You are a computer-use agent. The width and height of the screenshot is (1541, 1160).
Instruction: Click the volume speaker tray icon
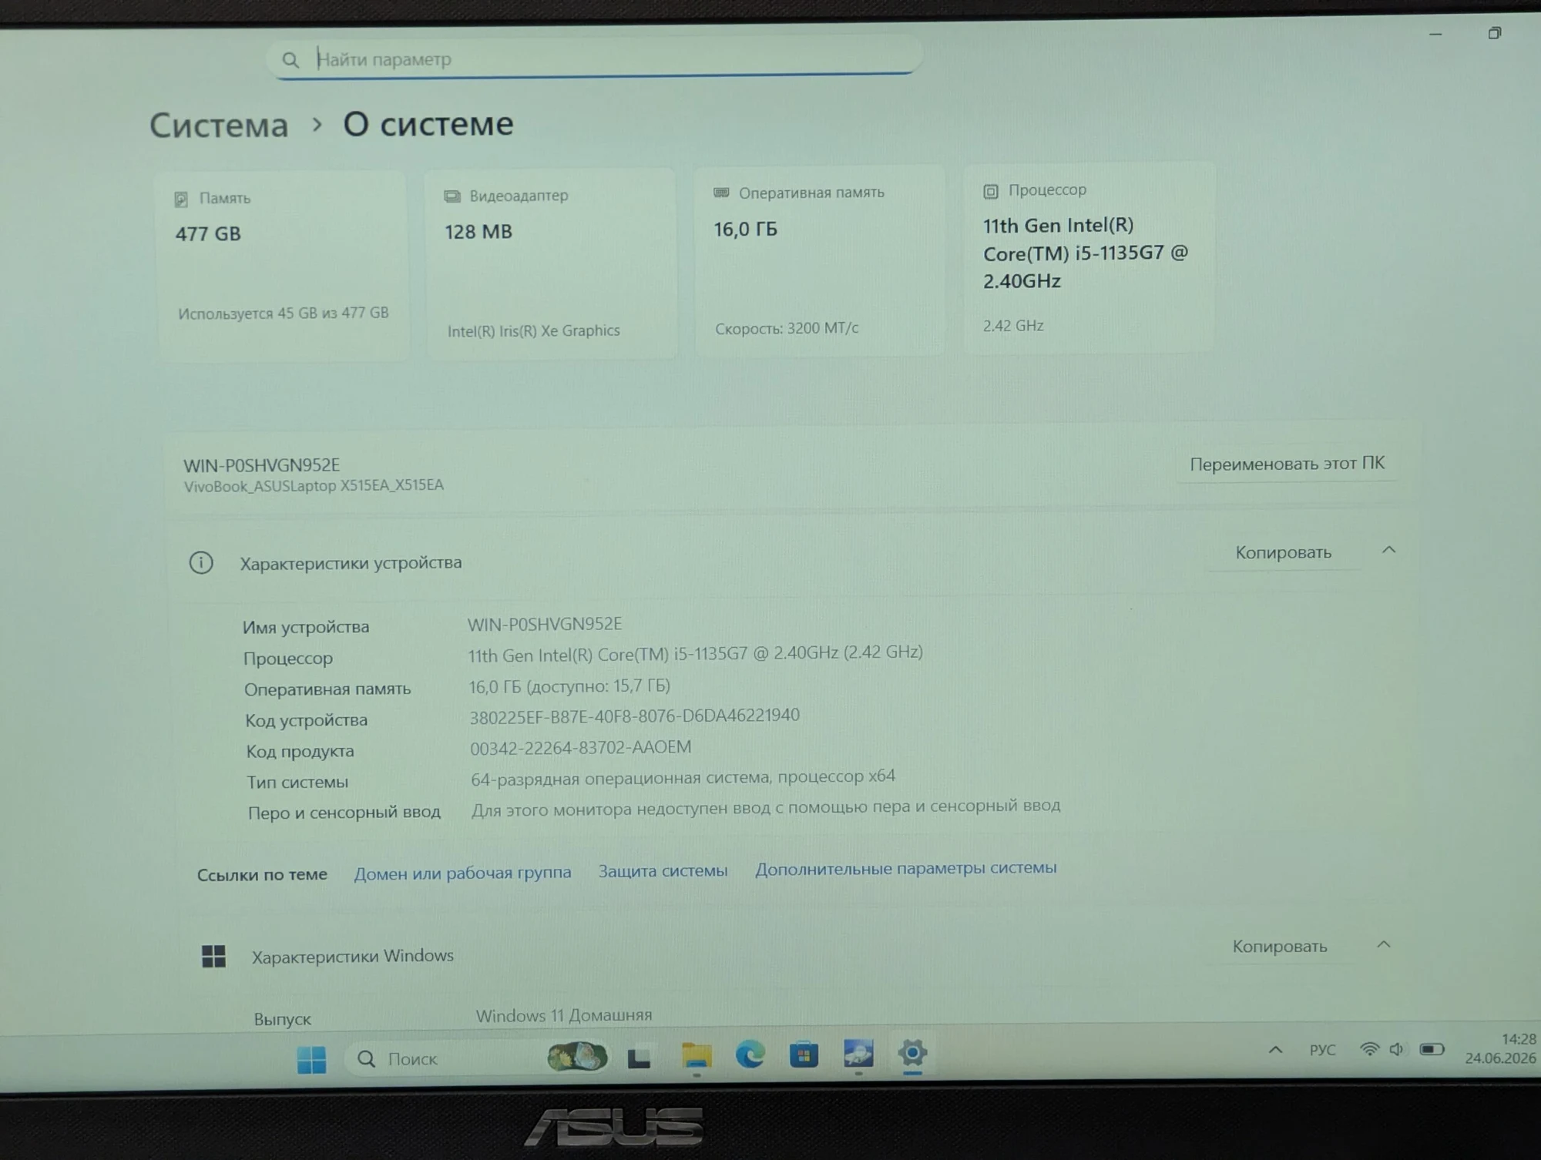(1396, 1049)
